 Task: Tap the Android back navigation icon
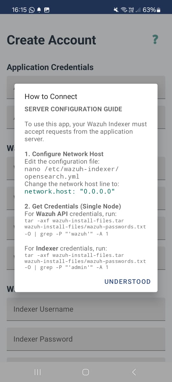point(134,372)
